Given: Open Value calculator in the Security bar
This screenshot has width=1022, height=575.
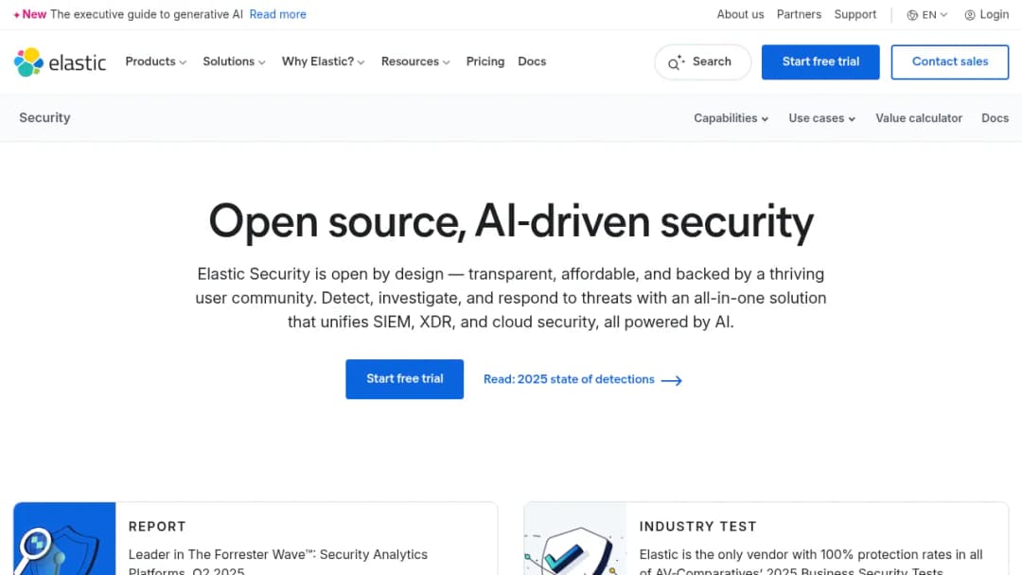Looking at the screenshot, I should (x=919, y=118).
